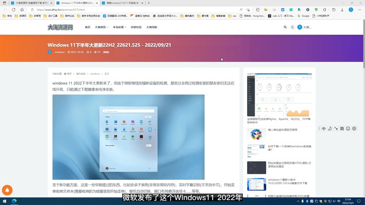The height and width of the screenshot is (205, 365).
Task: Open Edge from the taskbar
Action: coord(14,201)
